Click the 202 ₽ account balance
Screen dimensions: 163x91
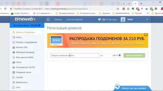[x=105, y=19]
